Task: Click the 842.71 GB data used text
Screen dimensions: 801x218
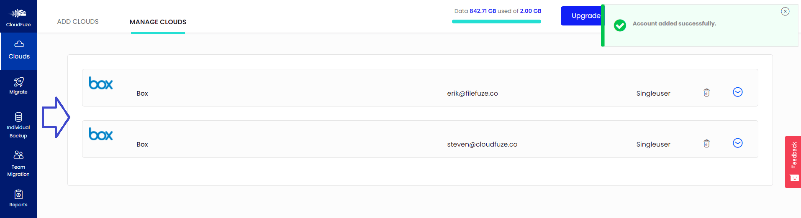Action: pyautogui.click(x=483, y=11)
